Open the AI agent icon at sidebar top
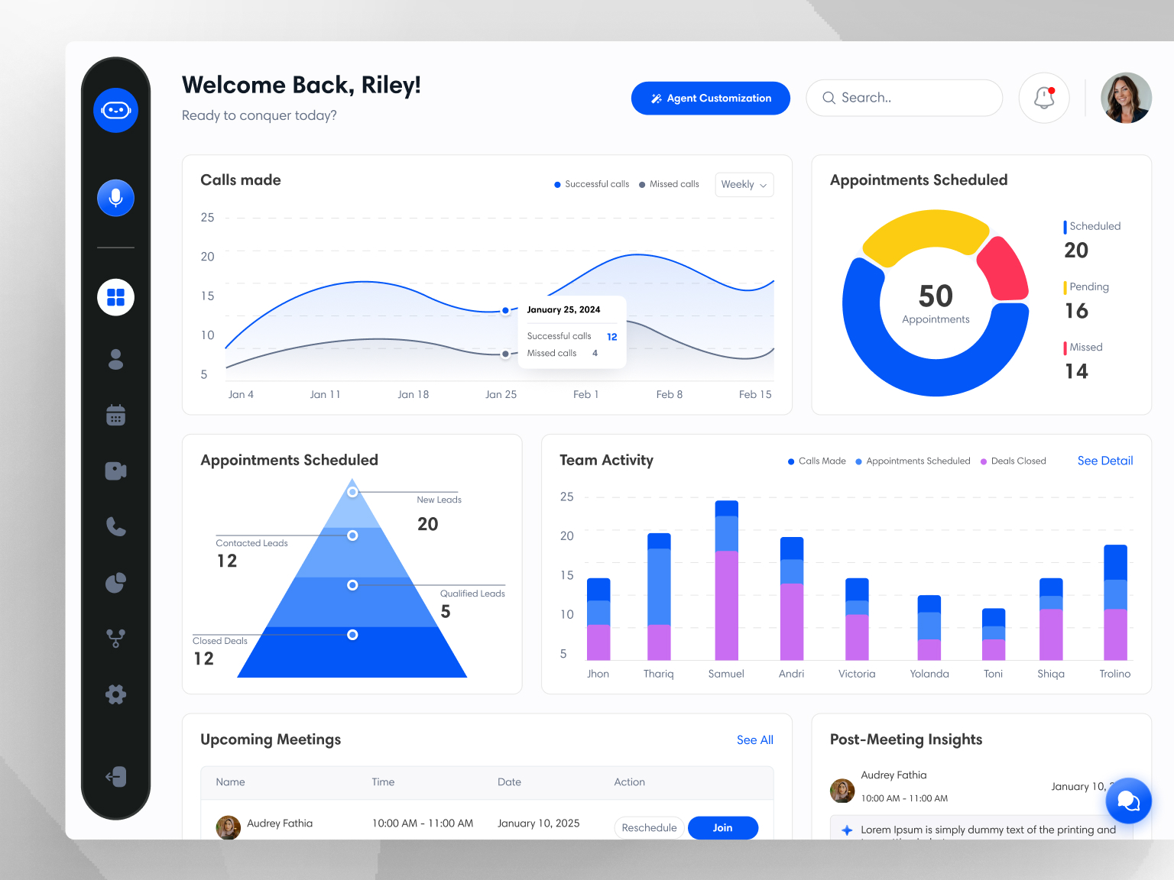The width and height of the screenshot is (1174, 880). [115, 110]
